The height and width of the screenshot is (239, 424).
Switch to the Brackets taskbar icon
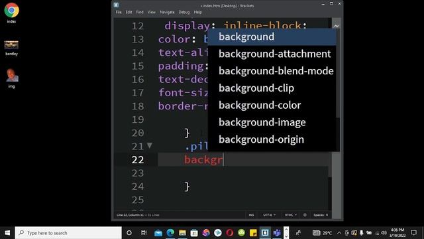tap(265, 233)
